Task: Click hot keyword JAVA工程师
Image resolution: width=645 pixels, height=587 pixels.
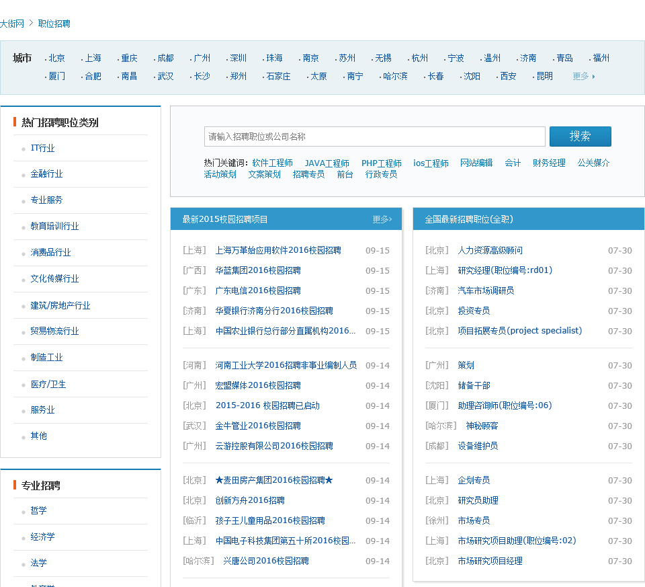Action: 327,163
